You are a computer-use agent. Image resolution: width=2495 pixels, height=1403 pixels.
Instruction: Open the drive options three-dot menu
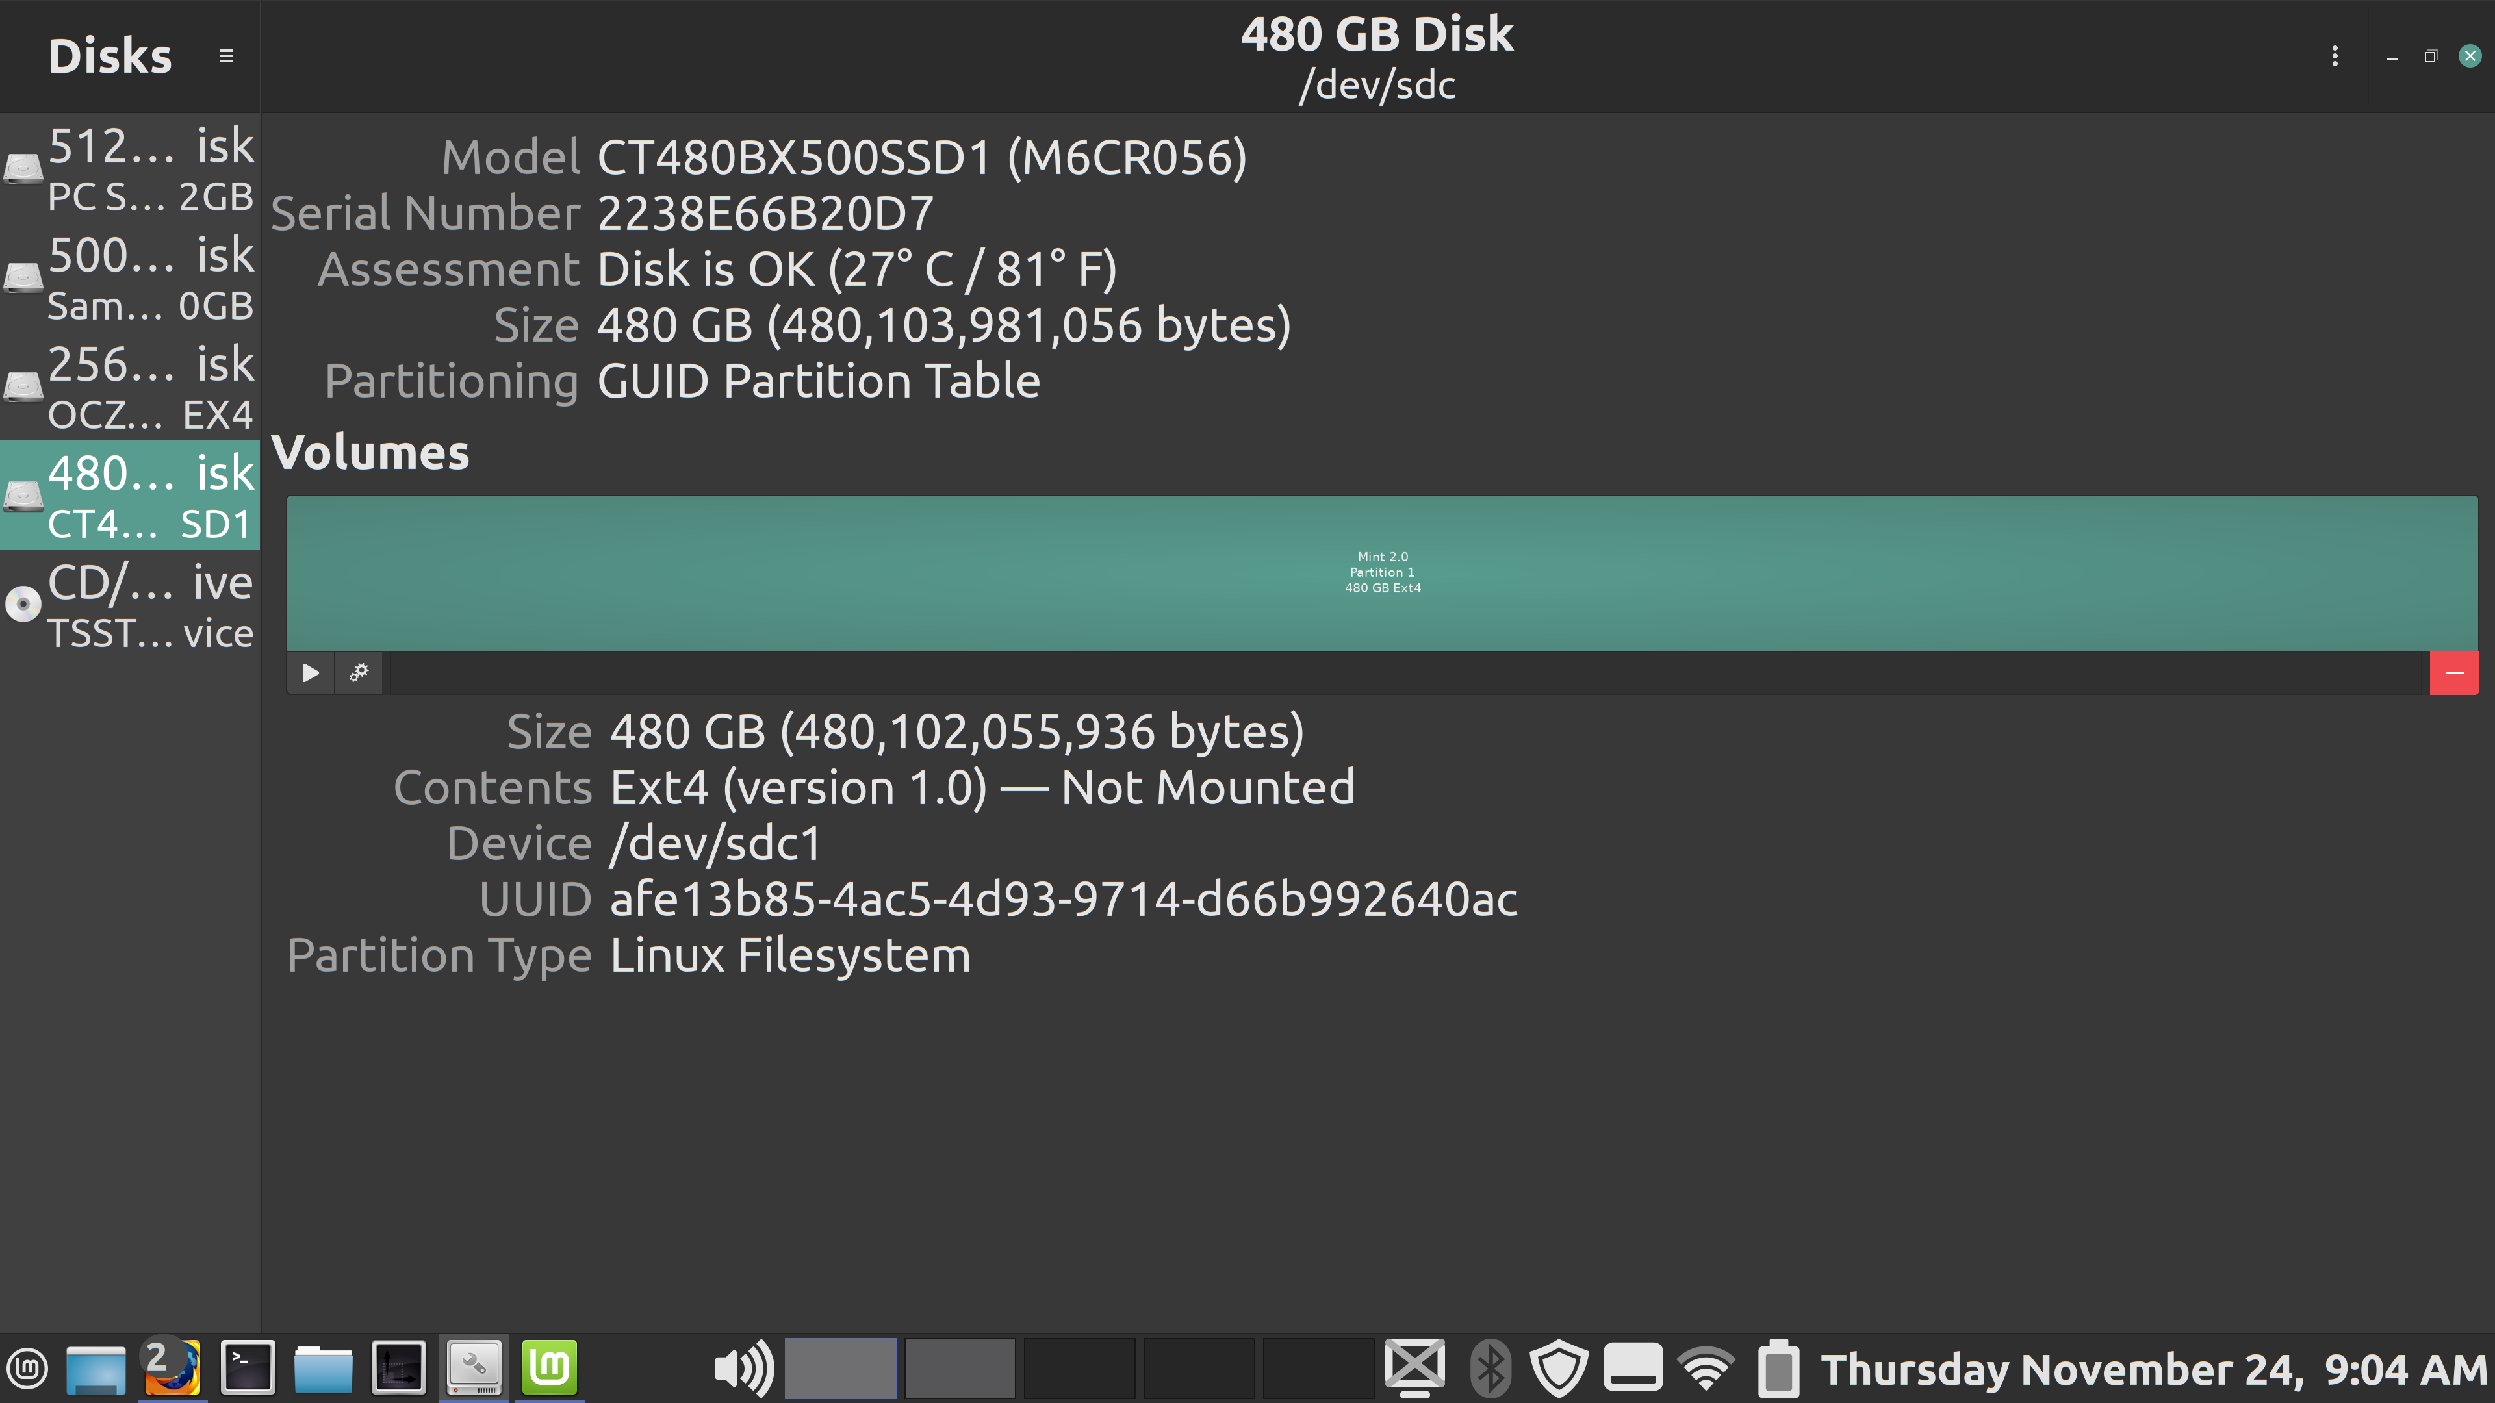2335,56
